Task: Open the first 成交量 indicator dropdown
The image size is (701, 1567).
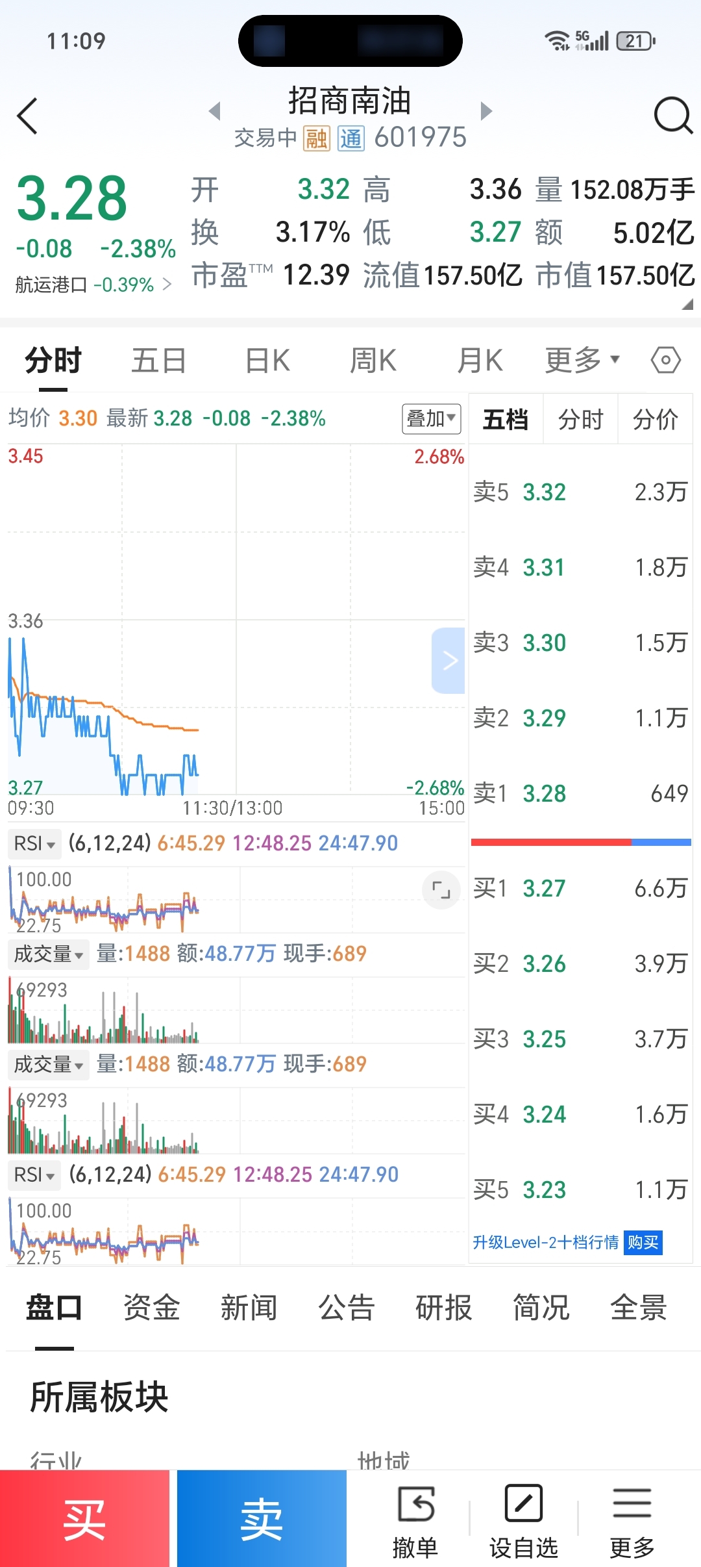Action: coord(49,954)
